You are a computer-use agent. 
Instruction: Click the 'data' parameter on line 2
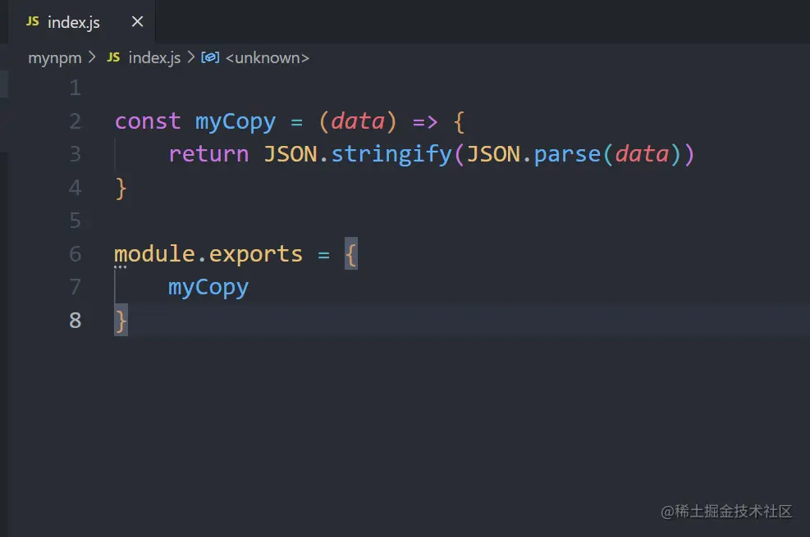click(x=358, y=121)
